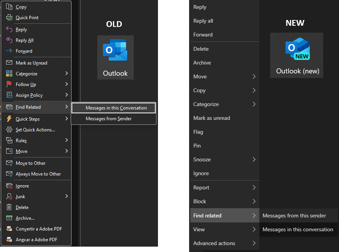The height and width of the screenshot is (252, 339).
Task: Select Messages from this sender in new Outlook
Action: pos(299,216)
